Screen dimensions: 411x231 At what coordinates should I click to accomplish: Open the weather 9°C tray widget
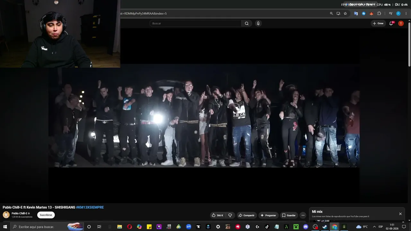tap(362, 227)
